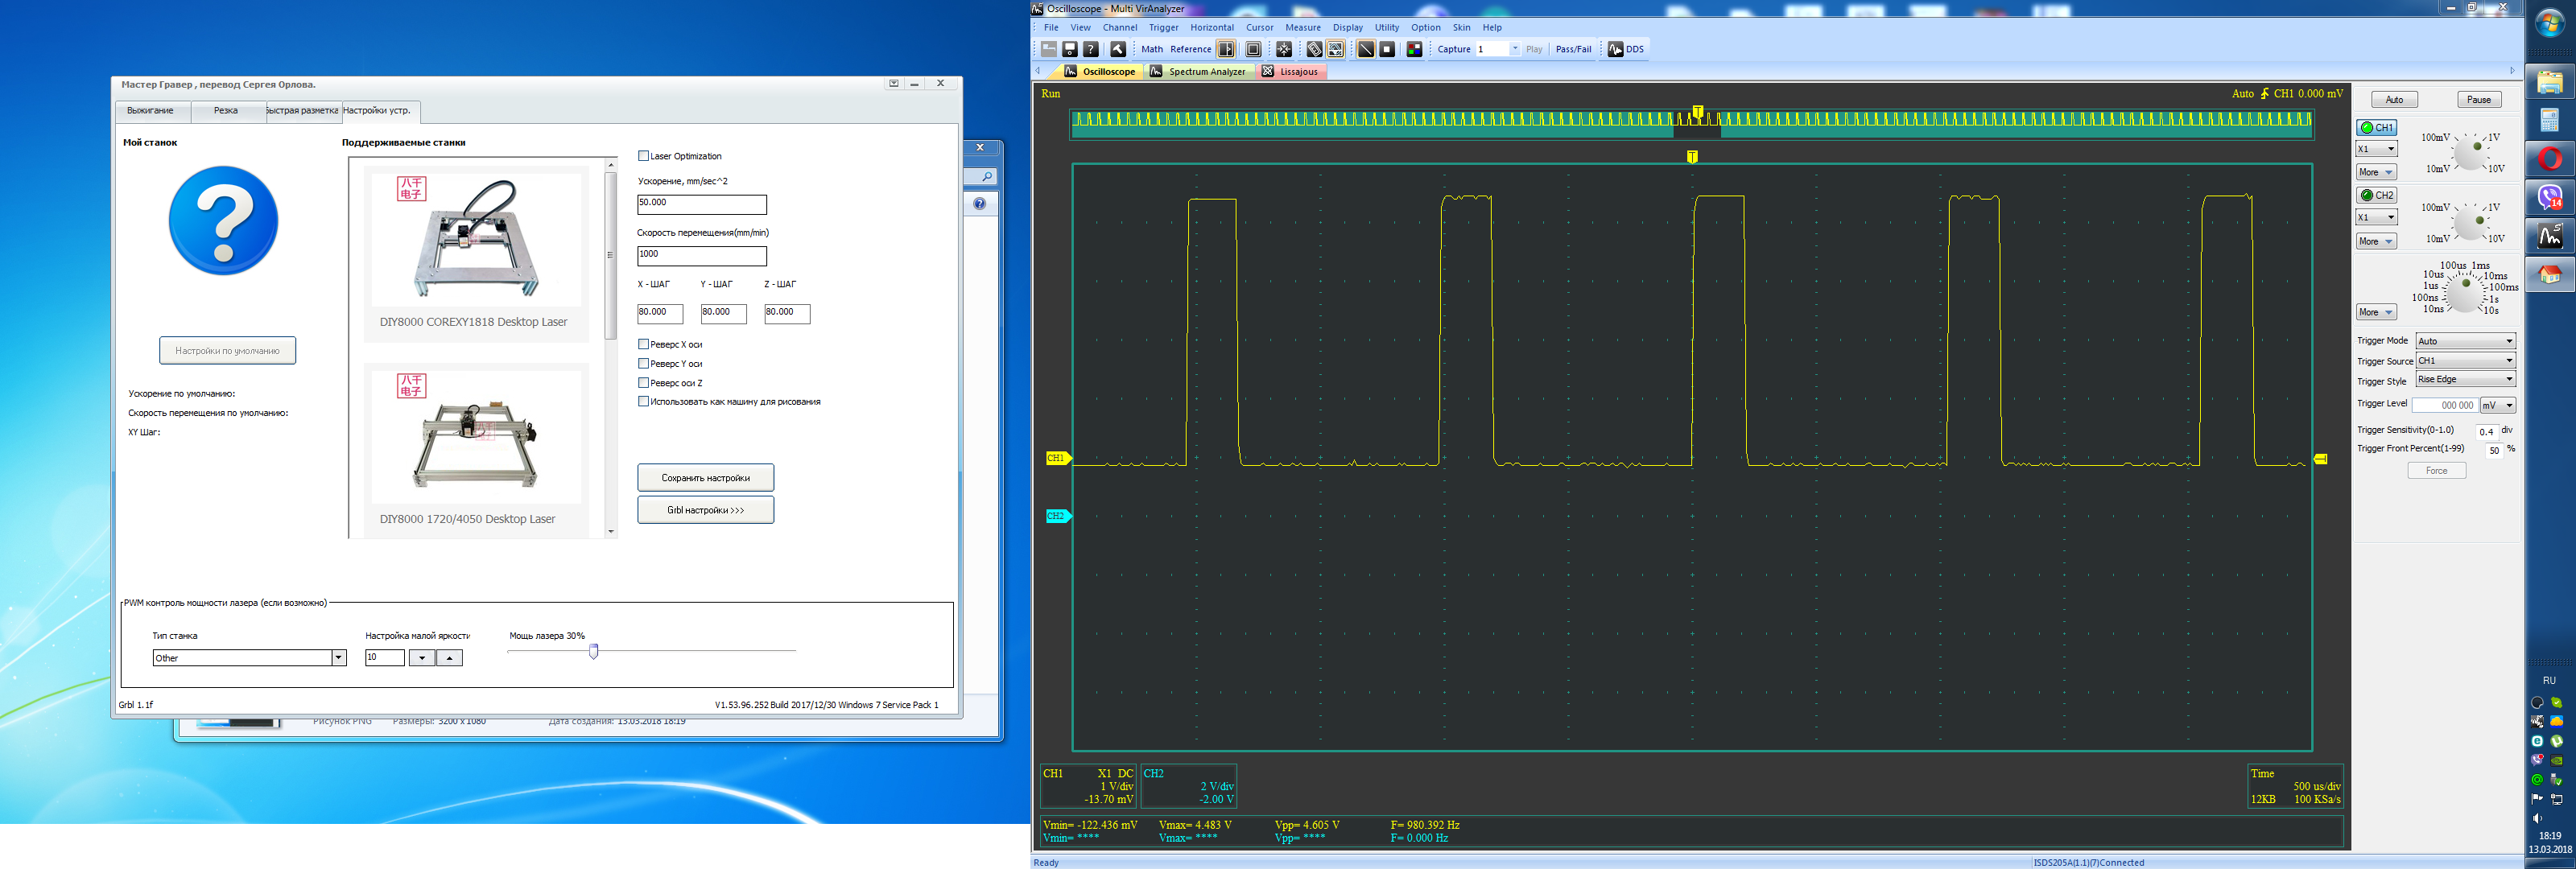Toggle the CH2 channel enable button
This screenshot has height=869, width=2576.
pos(2376,195)
